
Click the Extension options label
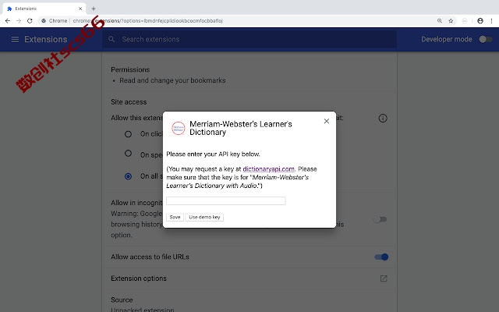coord(139,278)
